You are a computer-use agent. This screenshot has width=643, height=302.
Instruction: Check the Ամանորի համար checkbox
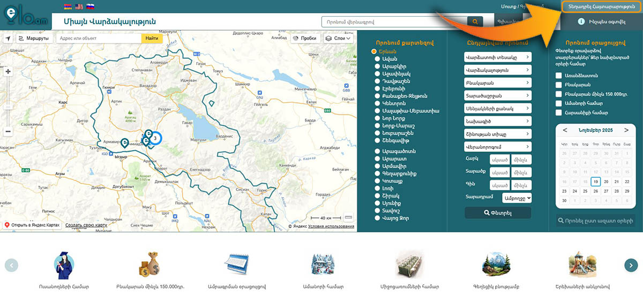pos(559,103)
